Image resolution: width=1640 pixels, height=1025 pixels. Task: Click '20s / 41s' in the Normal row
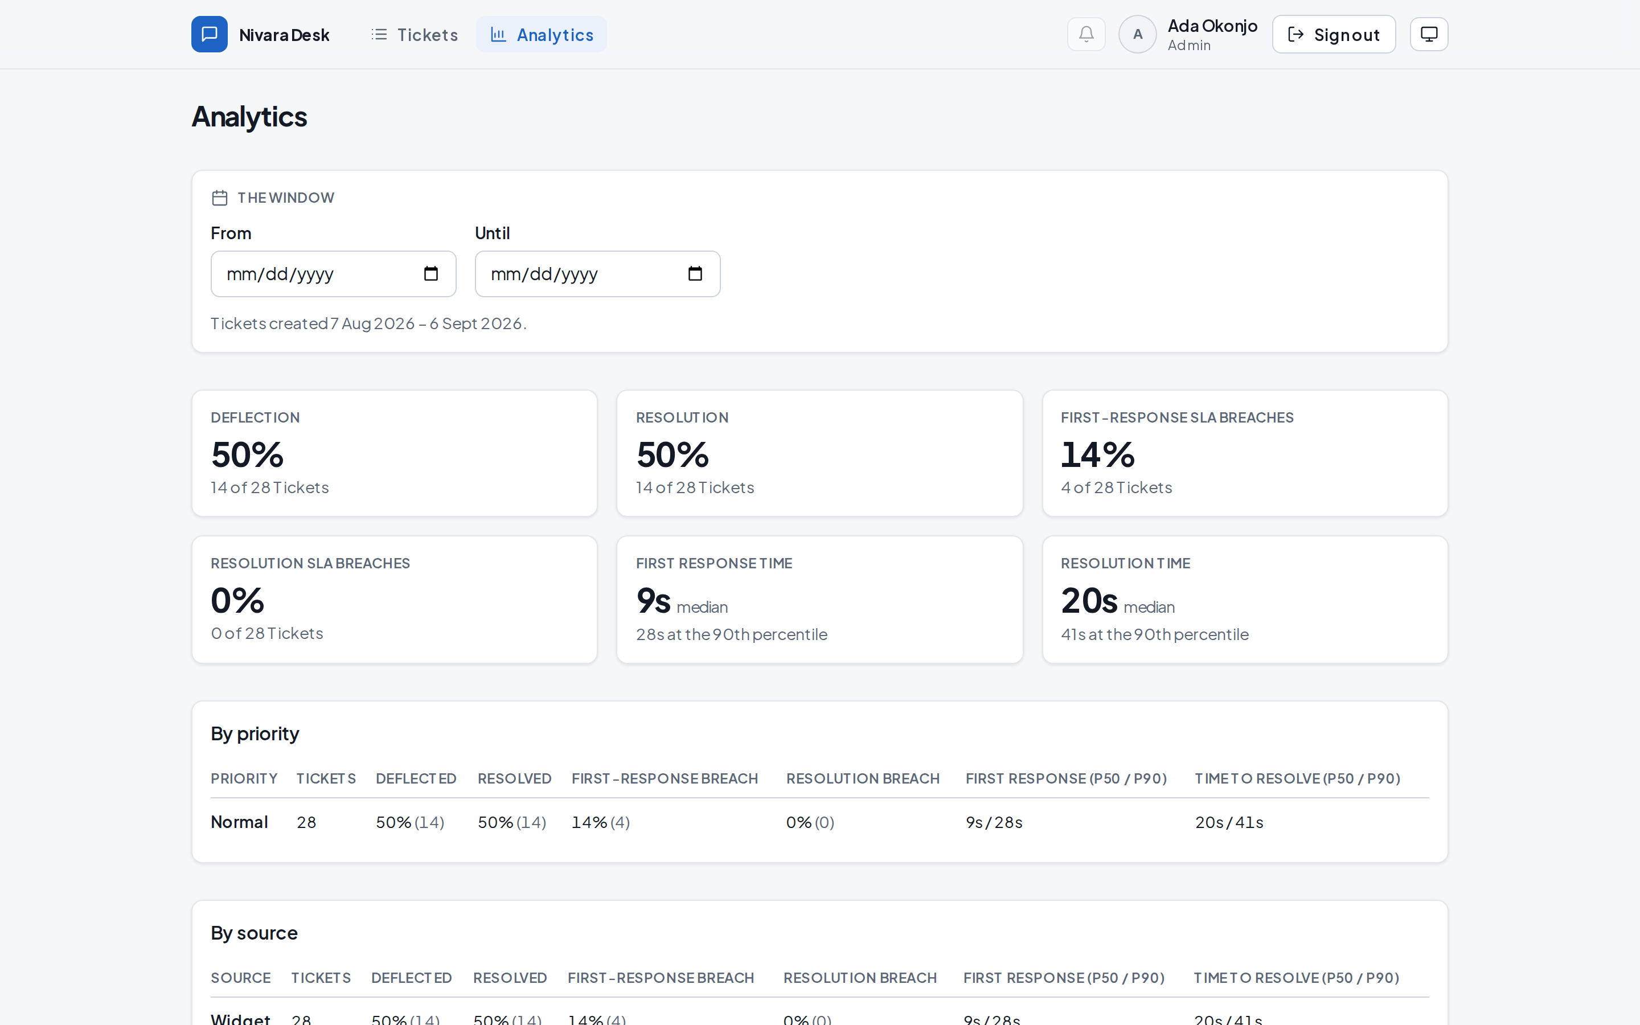tap(1229, 822)
